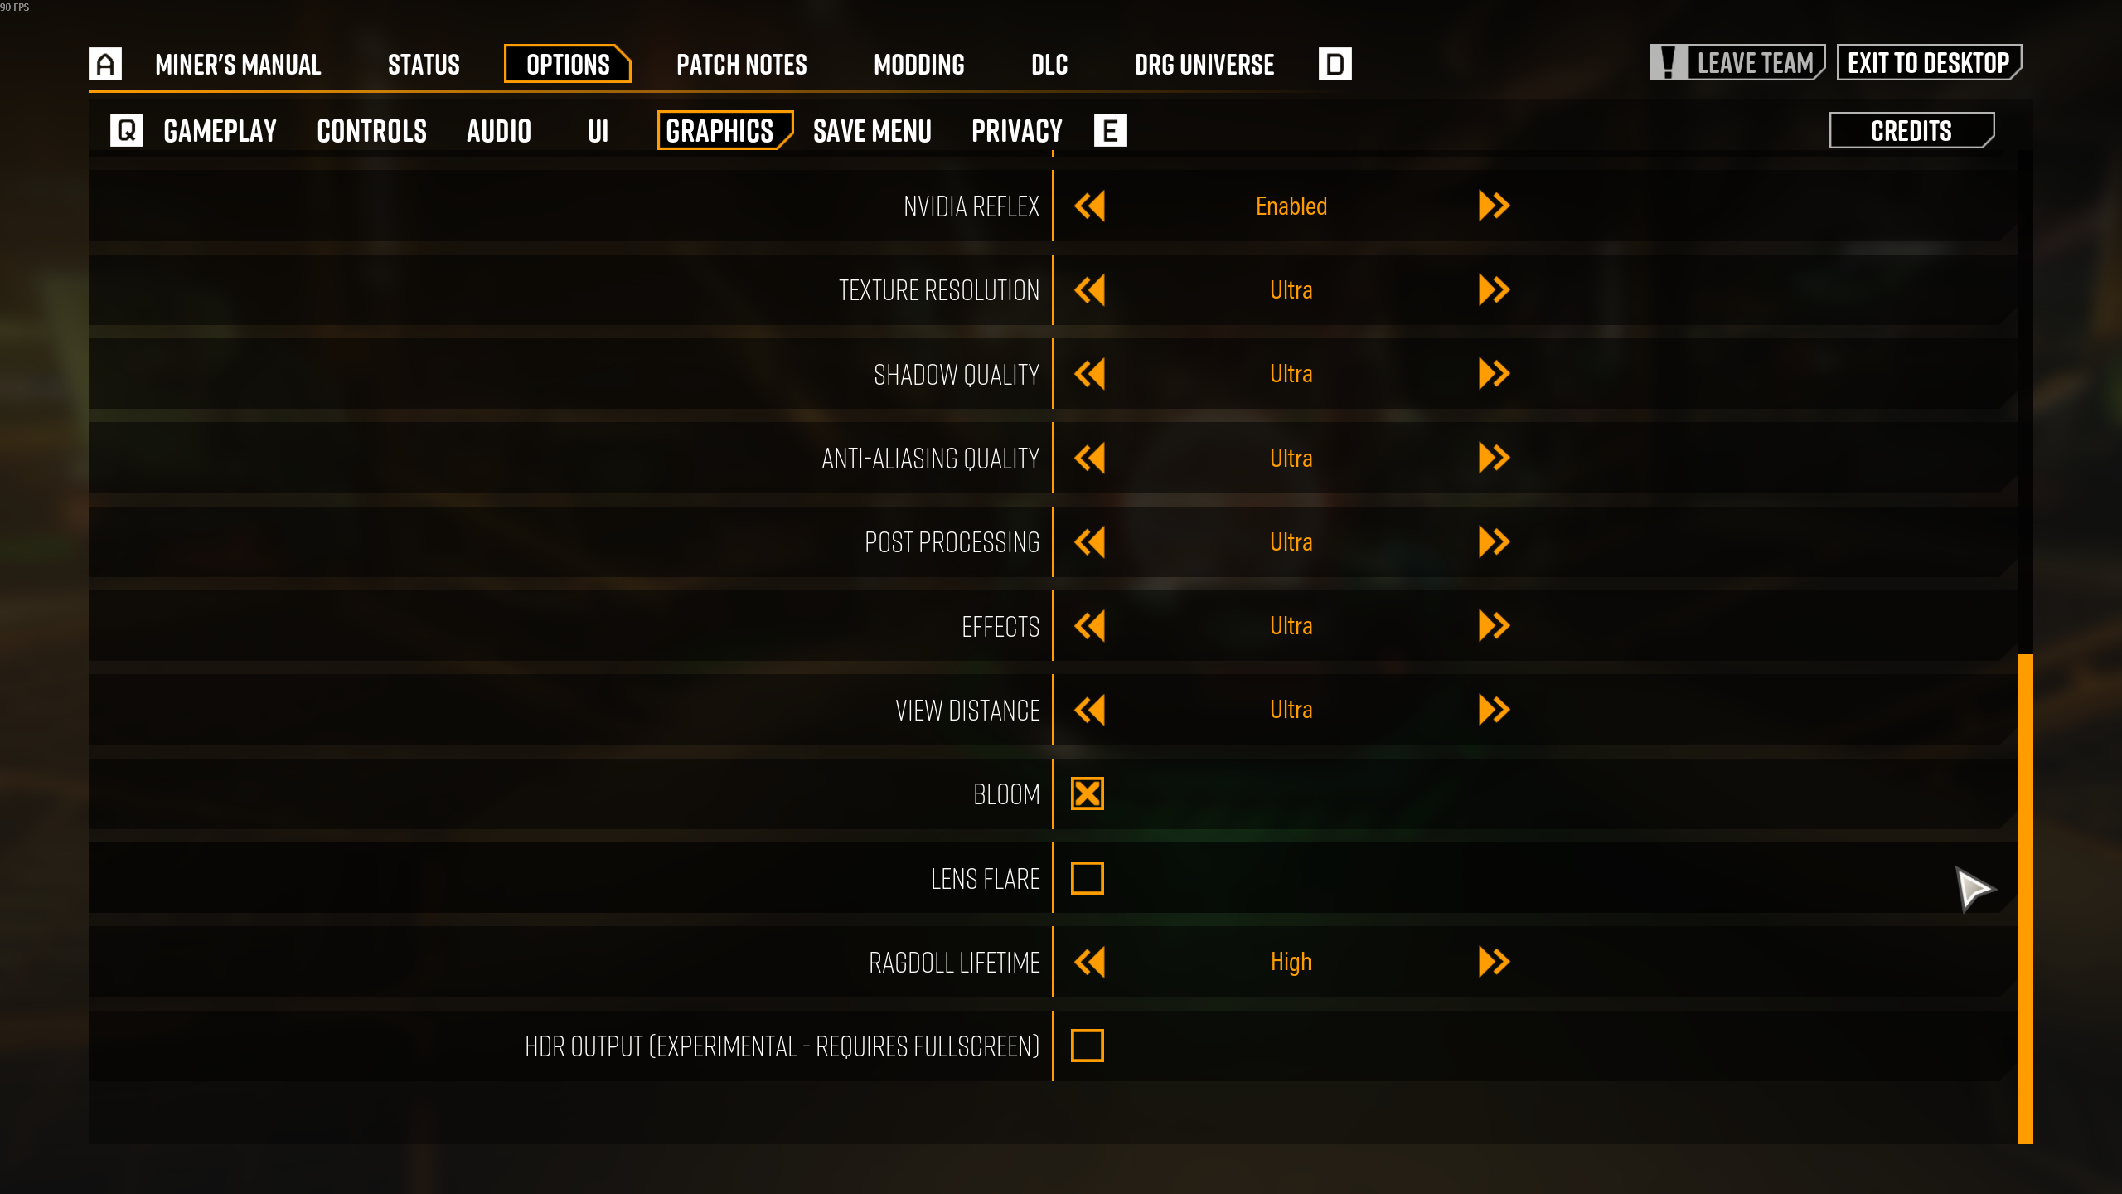This screenshot has width=2122, height=1194.
Task: Enable the Lens Flare checkbox
Action: pos(1088,878)
